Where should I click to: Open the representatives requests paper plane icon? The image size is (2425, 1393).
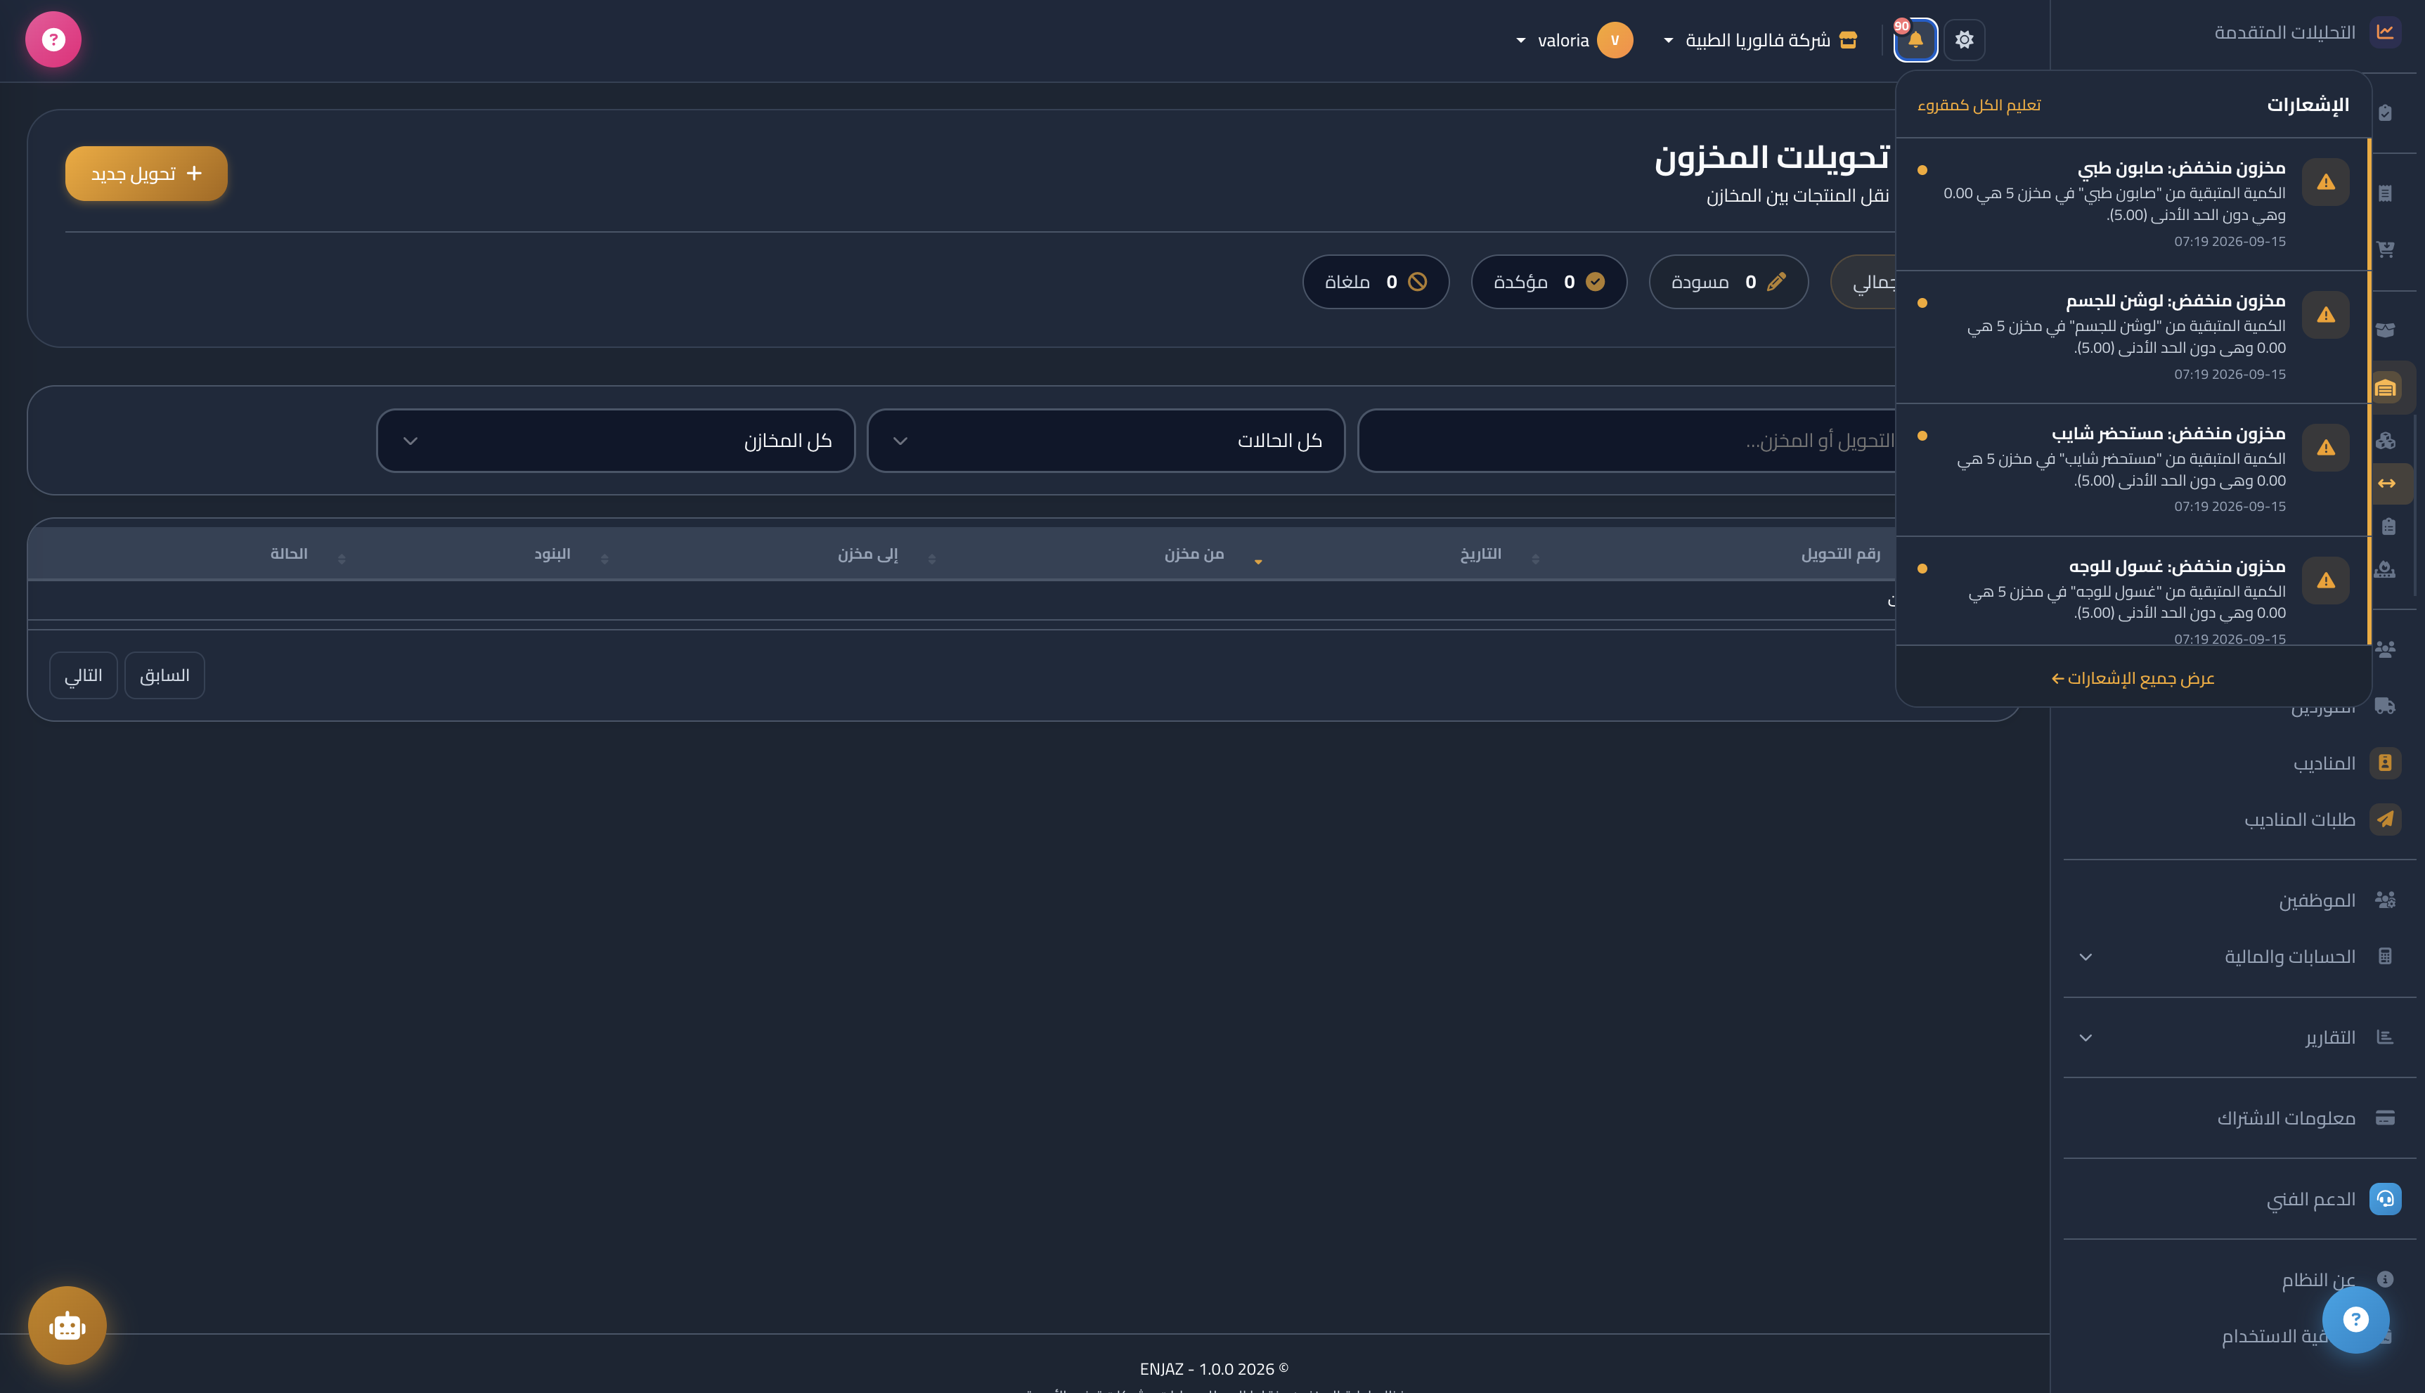point(2385,819)
